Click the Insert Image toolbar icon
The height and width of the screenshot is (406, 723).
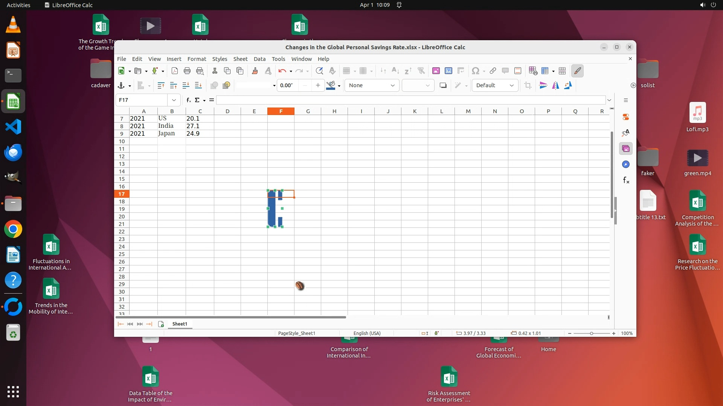pos(436,71)
